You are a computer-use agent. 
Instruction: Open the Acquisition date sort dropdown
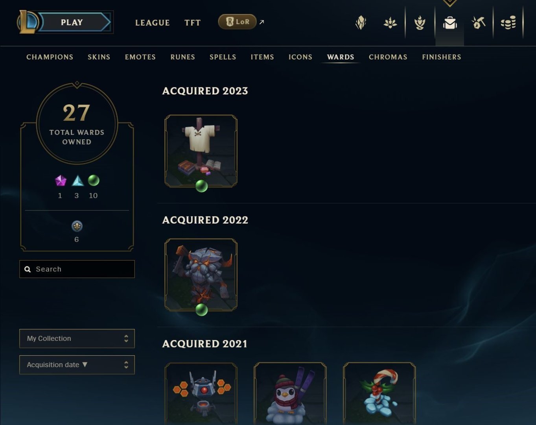click(77, 365)
